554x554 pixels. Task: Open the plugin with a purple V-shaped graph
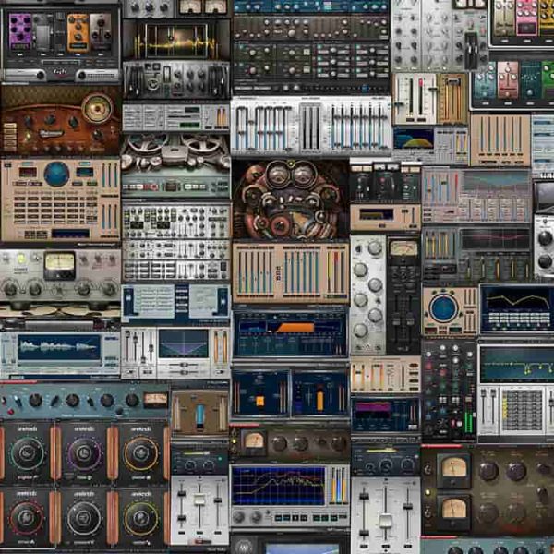(x=175, y=353)
